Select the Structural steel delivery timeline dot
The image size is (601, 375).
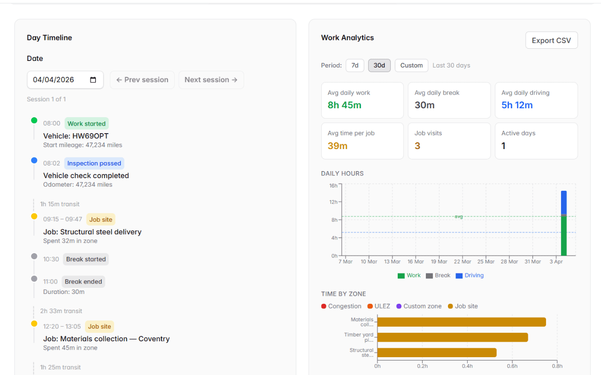point(34,216)
